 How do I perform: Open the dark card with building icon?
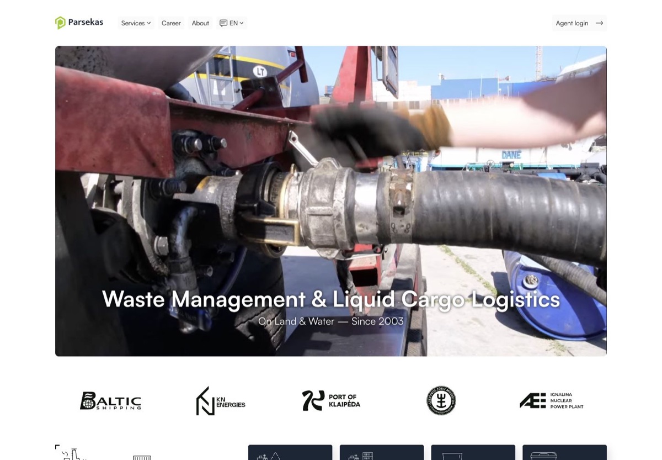point(382,452)
